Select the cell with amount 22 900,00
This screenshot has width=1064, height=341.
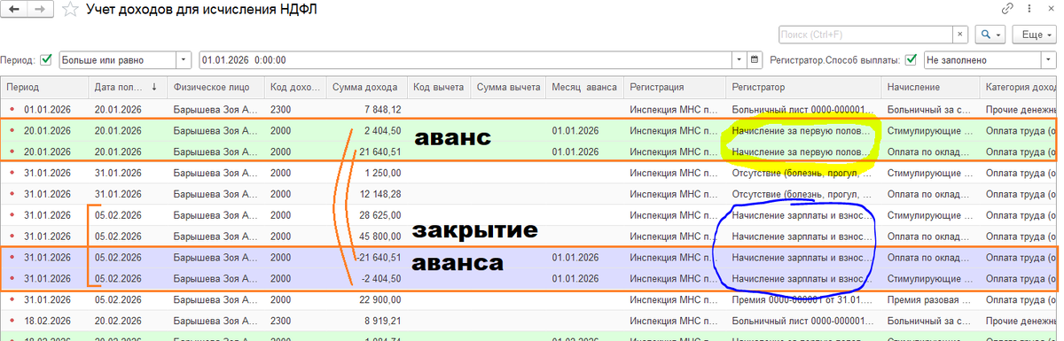coord(366,300)
